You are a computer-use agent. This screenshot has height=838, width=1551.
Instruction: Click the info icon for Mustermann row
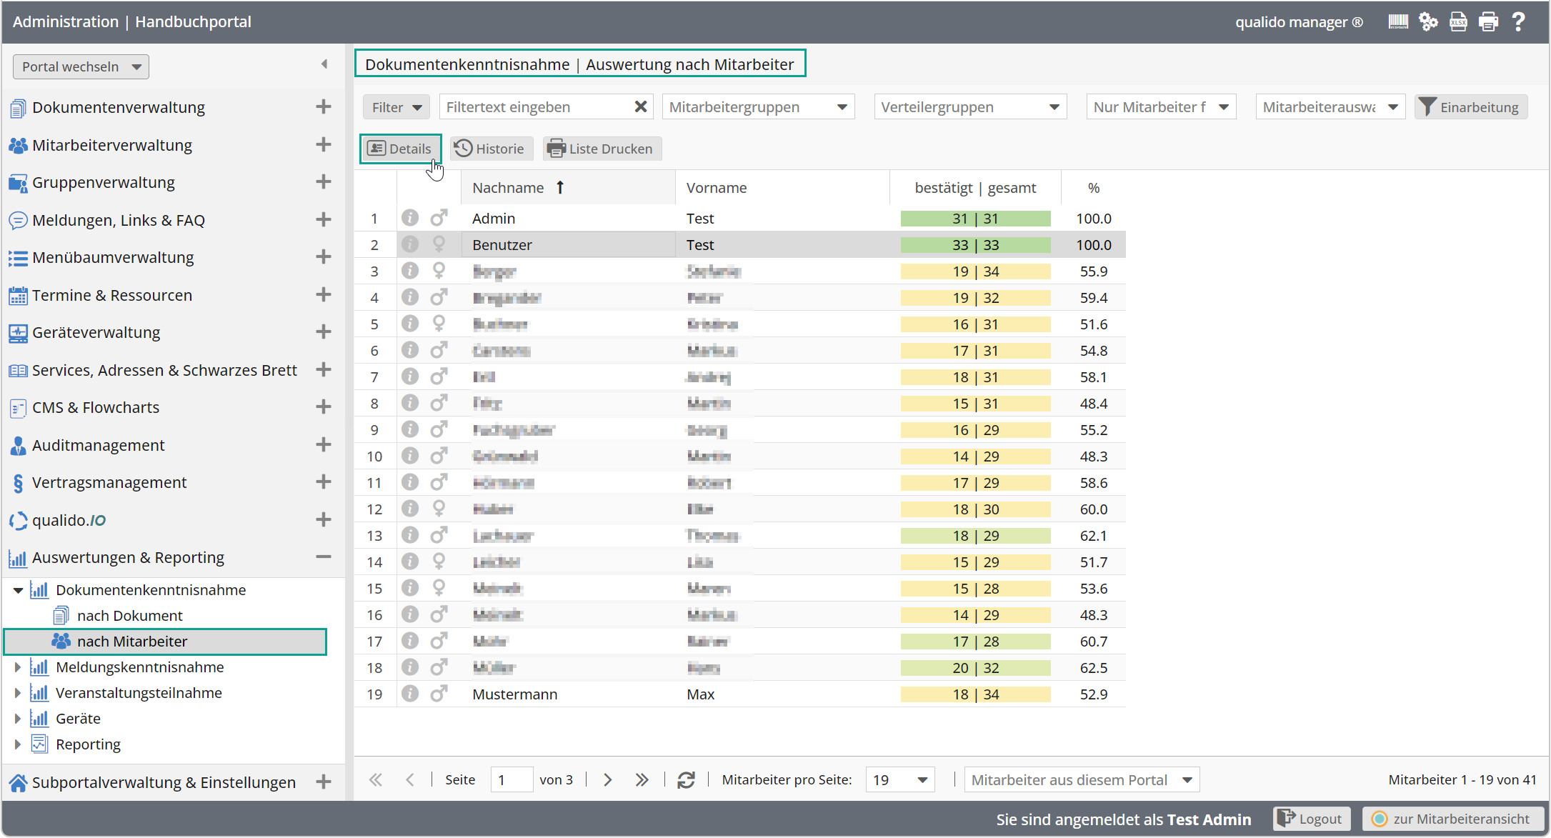click(x=409, y=693)
